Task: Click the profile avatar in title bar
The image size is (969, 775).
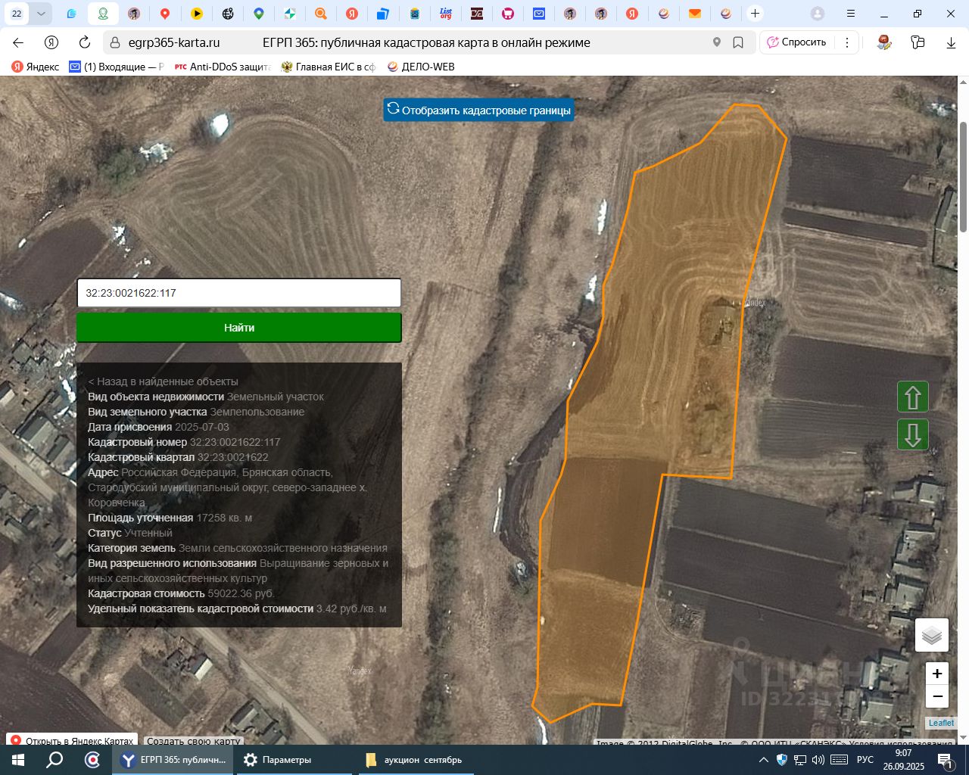Action: tap(818, 14)
